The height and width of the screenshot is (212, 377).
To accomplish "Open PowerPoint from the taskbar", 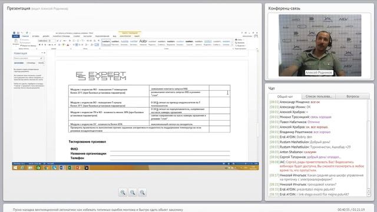I will 78,167.
